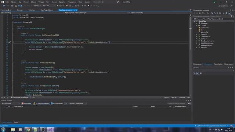Toggle the Solution Explorer preview selected items icon

[x=229, y=13]
